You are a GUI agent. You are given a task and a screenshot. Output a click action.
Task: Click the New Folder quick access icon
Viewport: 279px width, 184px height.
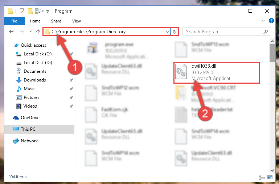pos(30,11)
